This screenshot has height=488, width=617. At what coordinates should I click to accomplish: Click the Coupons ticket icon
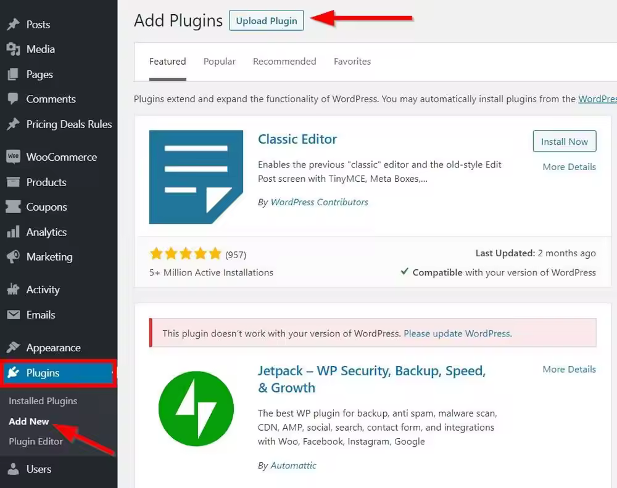[13, 206]
